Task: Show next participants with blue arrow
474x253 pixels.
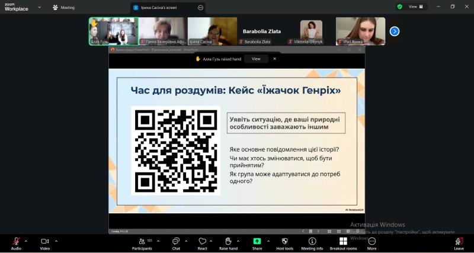Action: (x=394, y=31)
